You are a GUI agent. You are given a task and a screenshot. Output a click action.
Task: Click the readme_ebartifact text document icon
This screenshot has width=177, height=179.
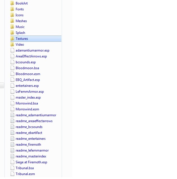[12, 133]
